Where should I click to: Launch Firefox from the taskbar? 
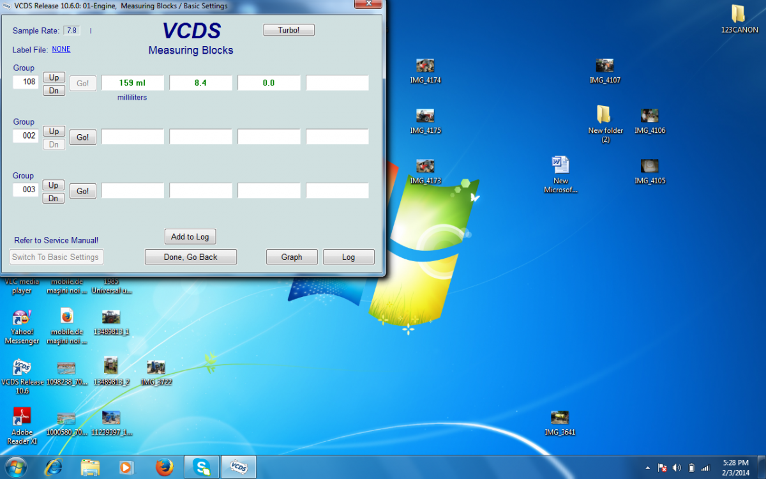pos(164,468)
